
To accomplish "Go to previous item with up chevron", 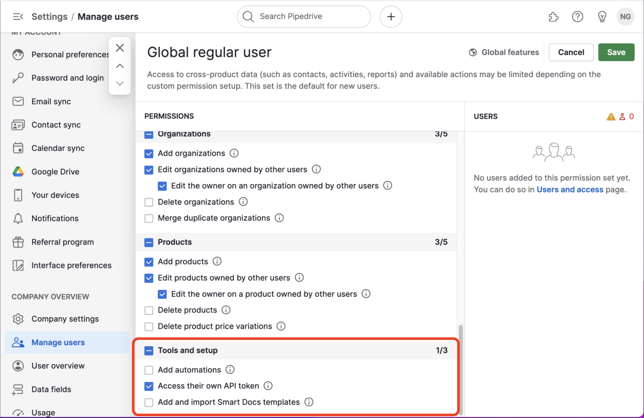I will 120,66.
